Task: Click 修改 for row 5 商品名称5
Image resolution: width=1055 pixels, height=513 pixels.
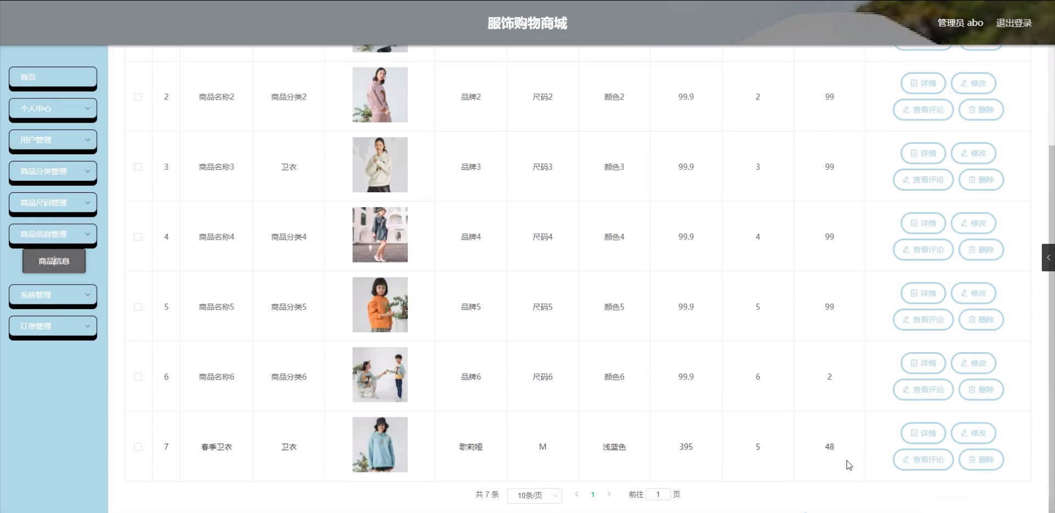Action: tap(973, 293)
